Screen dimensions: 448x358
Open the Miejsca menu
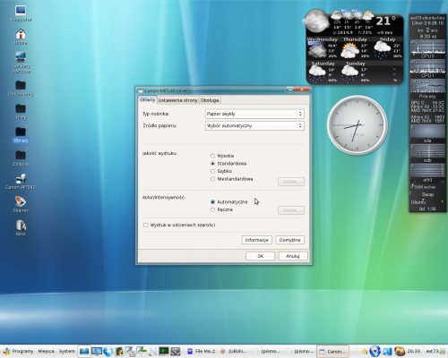(46, 351)
